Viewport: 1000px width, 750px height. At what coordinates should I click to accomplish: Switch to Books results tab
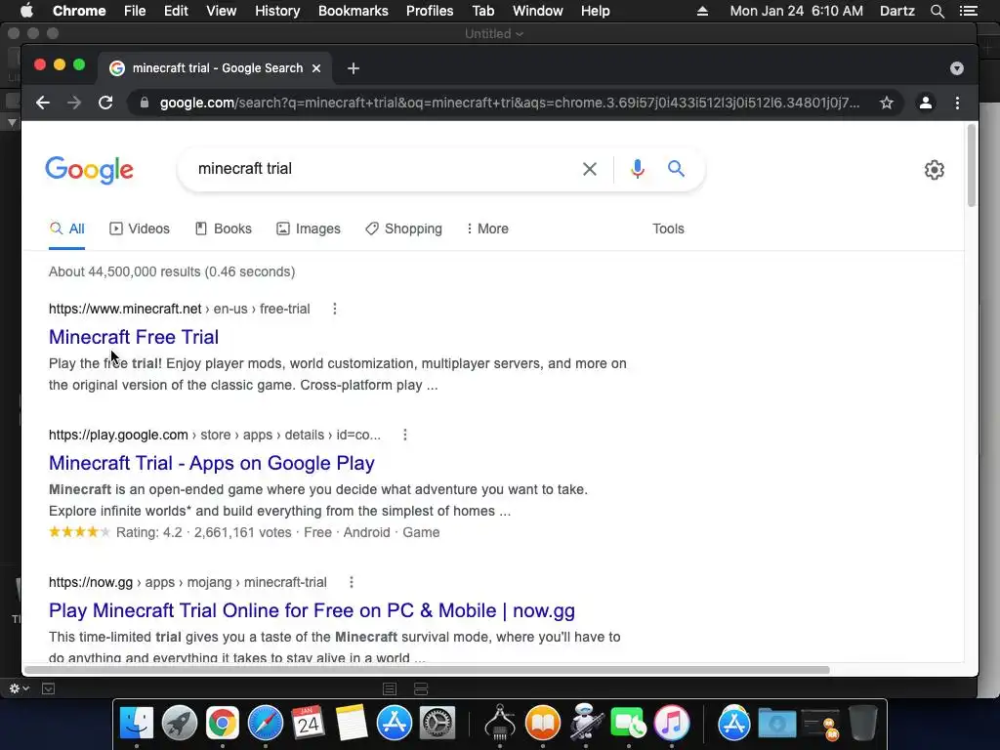click(x=224, y=229)
